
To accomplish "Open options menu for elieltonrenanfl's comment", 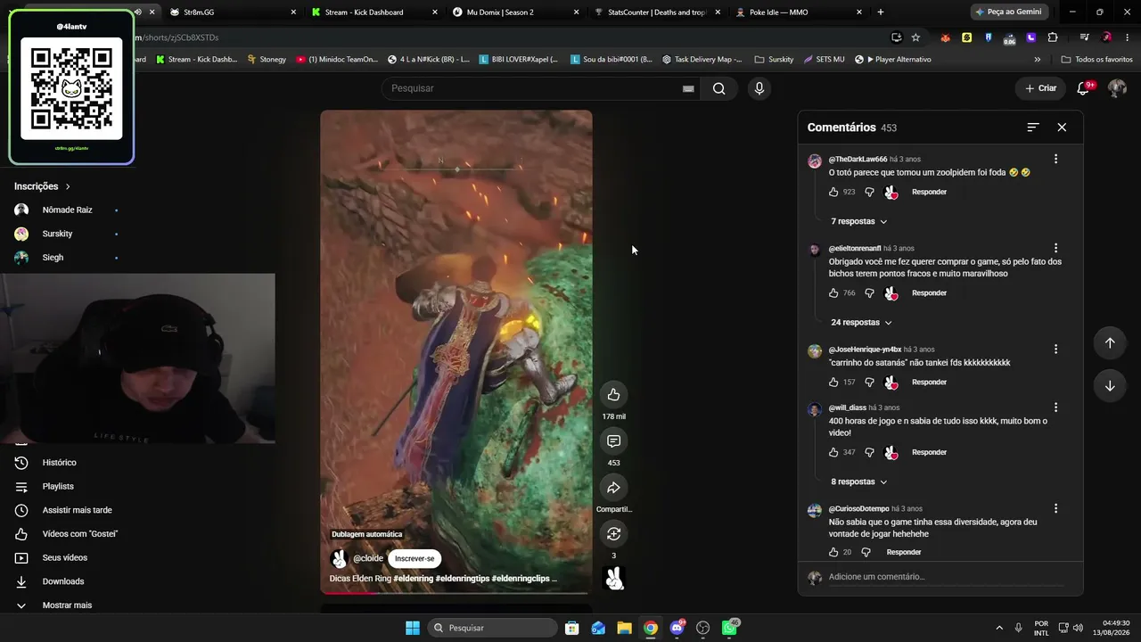I will [1055, 248].
